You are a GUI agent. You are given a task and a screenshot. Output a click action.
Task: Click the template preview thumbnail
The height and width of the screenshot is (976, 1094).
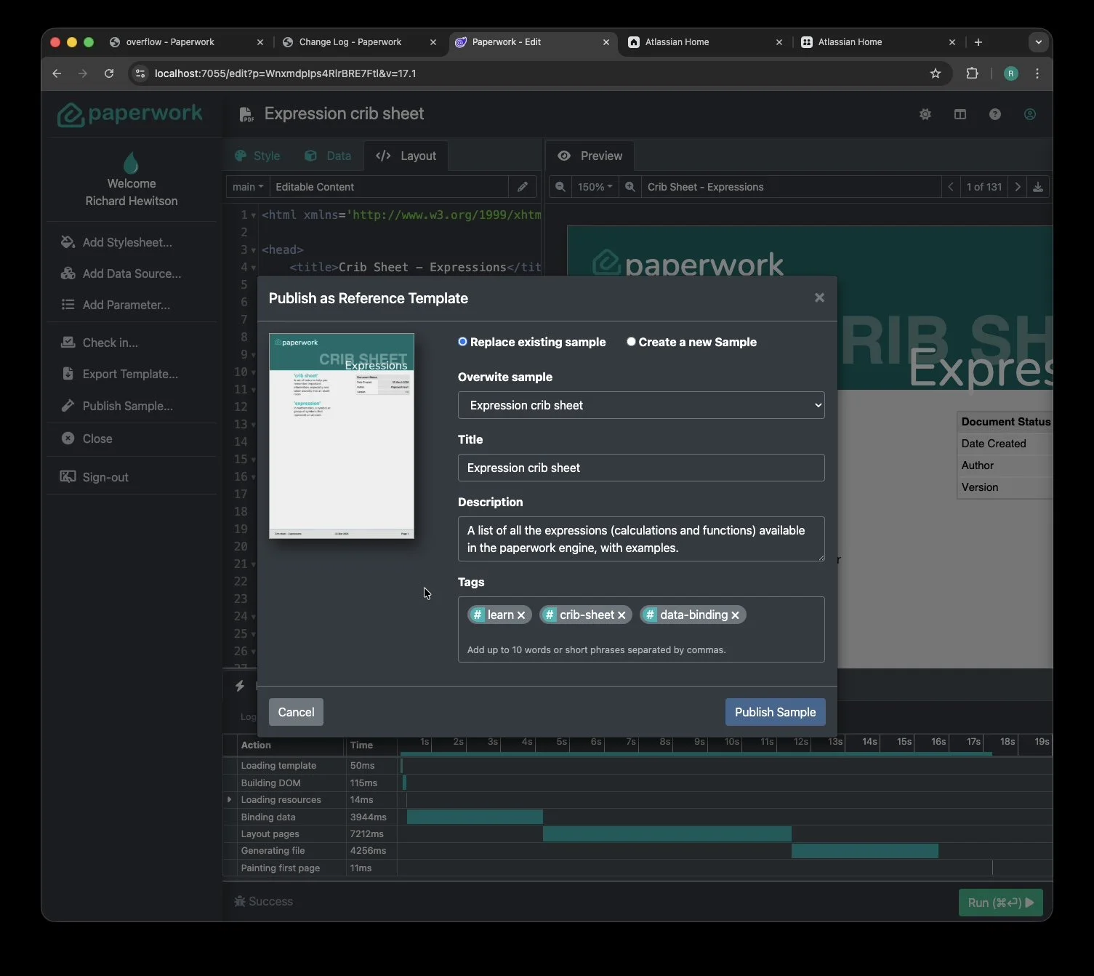tap(342, 436)
